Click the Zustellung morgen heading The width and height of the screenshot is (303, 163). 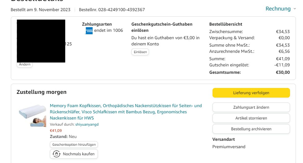coord(42,92)
